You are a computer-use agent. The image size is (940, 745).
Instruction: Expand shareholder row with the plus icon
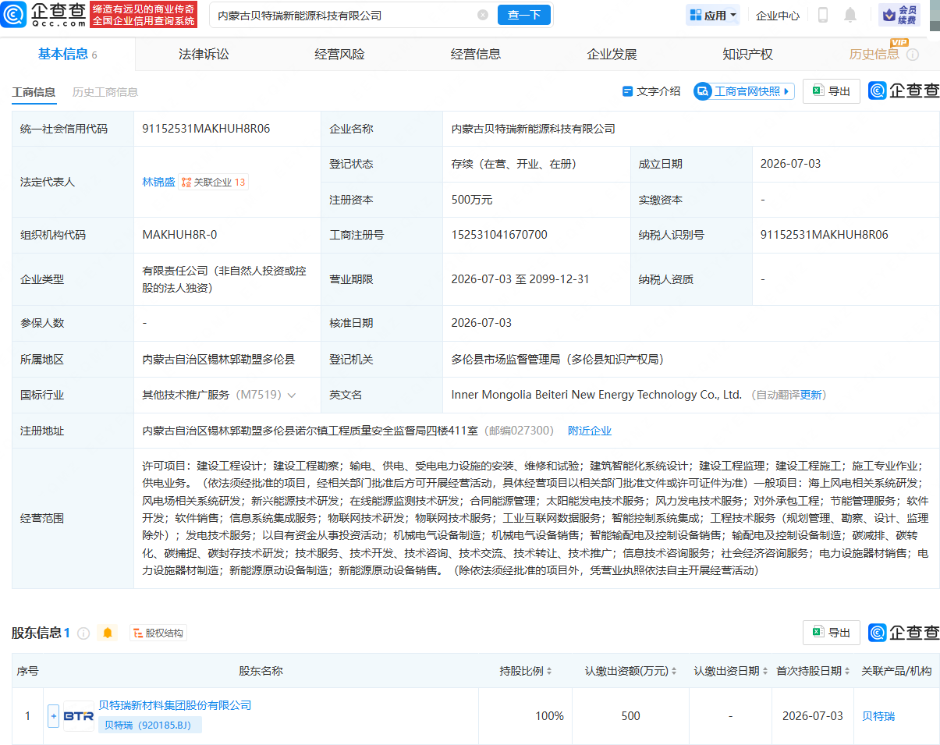[53, 715]
